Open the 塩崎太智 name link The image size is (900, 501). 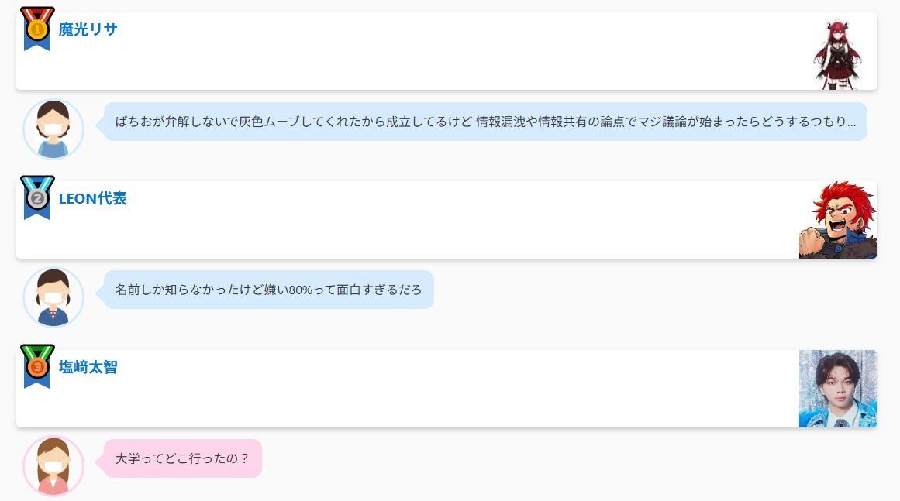click(88, 367)
